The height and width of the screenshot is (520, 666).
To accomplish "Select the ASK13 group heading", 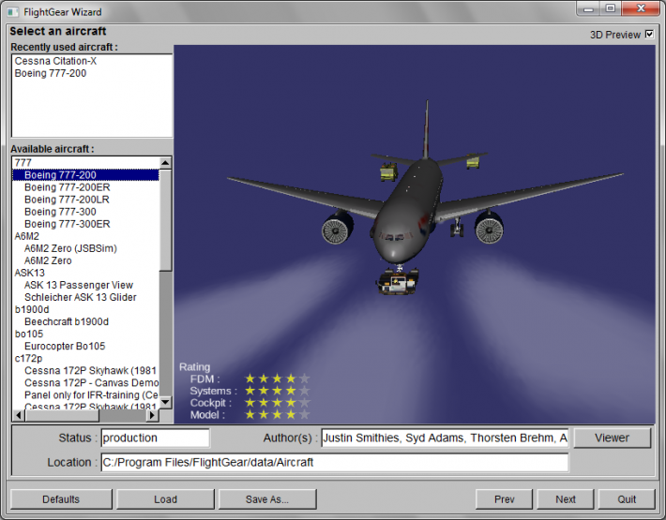I will click(x=29, y=273).
